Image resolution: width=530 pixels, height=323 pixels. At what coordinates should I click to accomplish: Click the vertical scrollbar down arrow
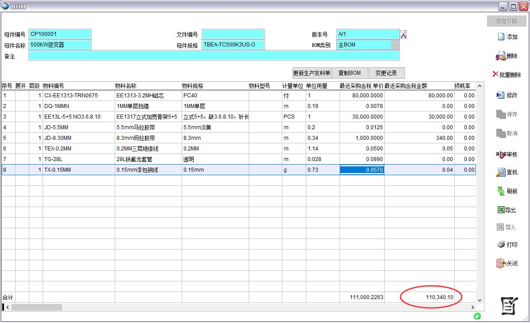(479, 300)
